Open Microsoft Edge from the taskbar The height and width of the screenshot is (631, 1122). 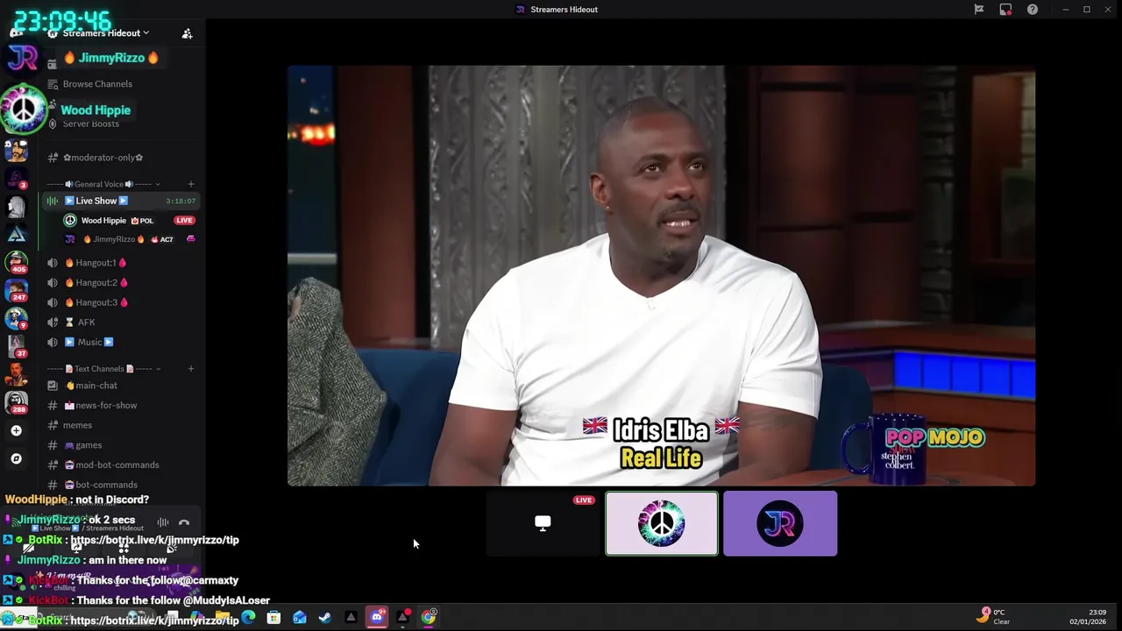coord(249,617)
